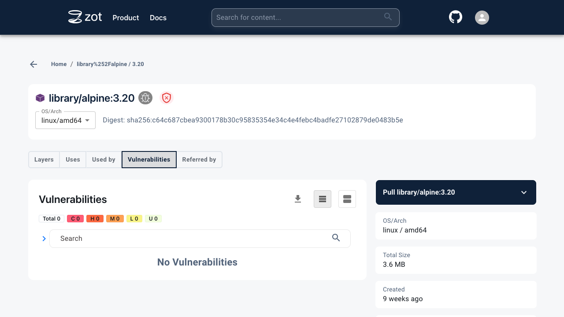Click the sha256 digest text
Image resolution: width=564 pixels, height=317 pixels.
[253, 120]
